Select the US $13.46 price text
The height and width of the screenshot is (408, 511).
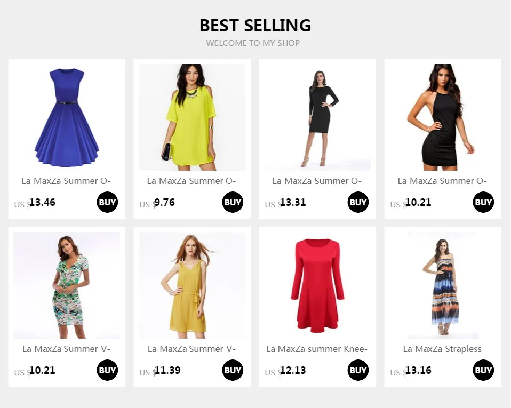(35, 203)
